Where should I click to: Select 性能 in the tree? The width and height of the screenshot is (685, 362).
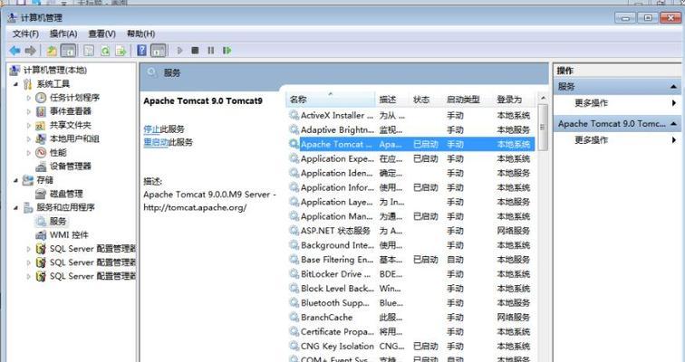click(x=58, y=152)
